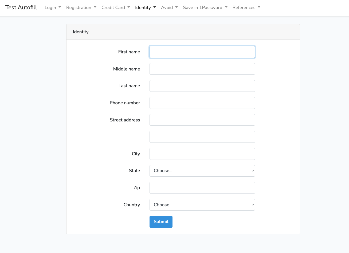Screen dimensions: 349x253
Task: Click the Street address first line input
Action: [x=202, y=120]
